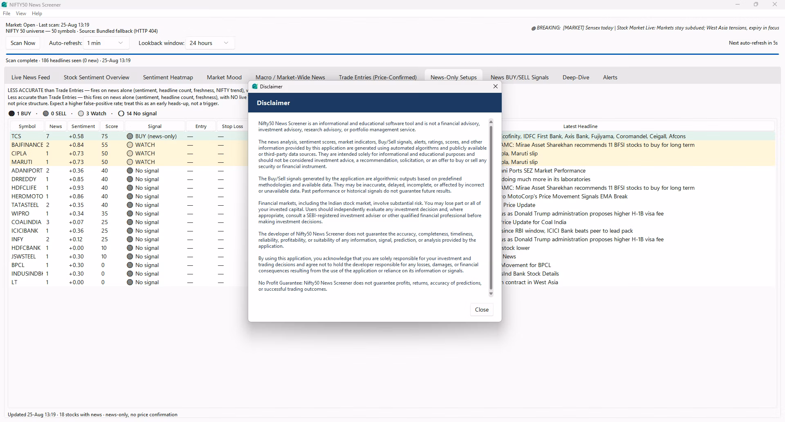Sort by Signal column header
Image resolution: width=785 pixels, height=422 pixels.
tap(155, 126)
